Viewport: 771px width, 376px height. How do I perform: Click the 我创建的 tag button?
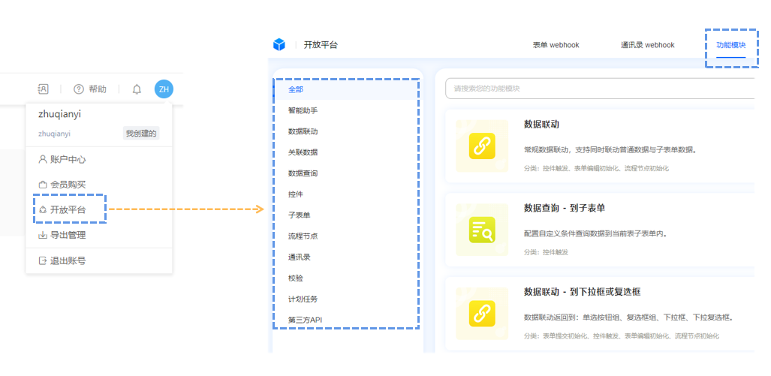click(x=141, y=134)
